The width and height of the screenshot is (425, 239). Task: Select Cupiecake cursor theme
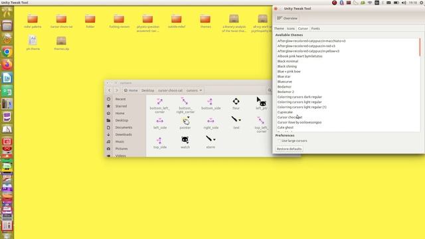(348, 112)
